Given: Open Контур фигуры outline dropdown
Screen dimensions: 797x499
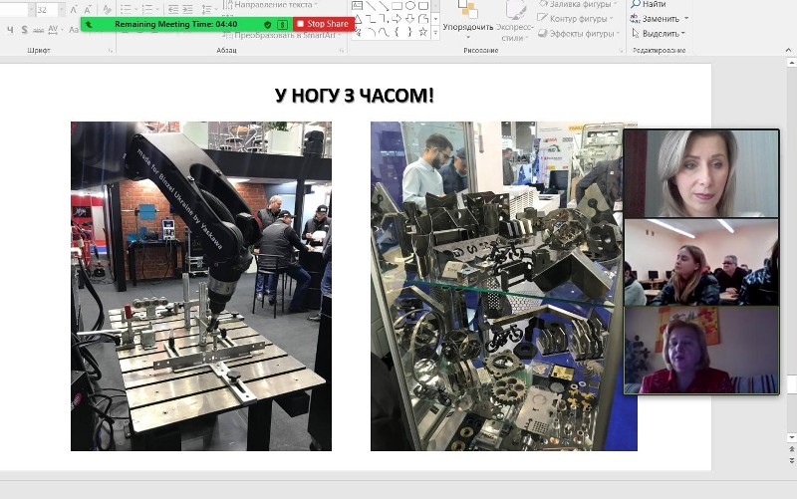Looking at the screenshot, I should click(x=576, y=19).
